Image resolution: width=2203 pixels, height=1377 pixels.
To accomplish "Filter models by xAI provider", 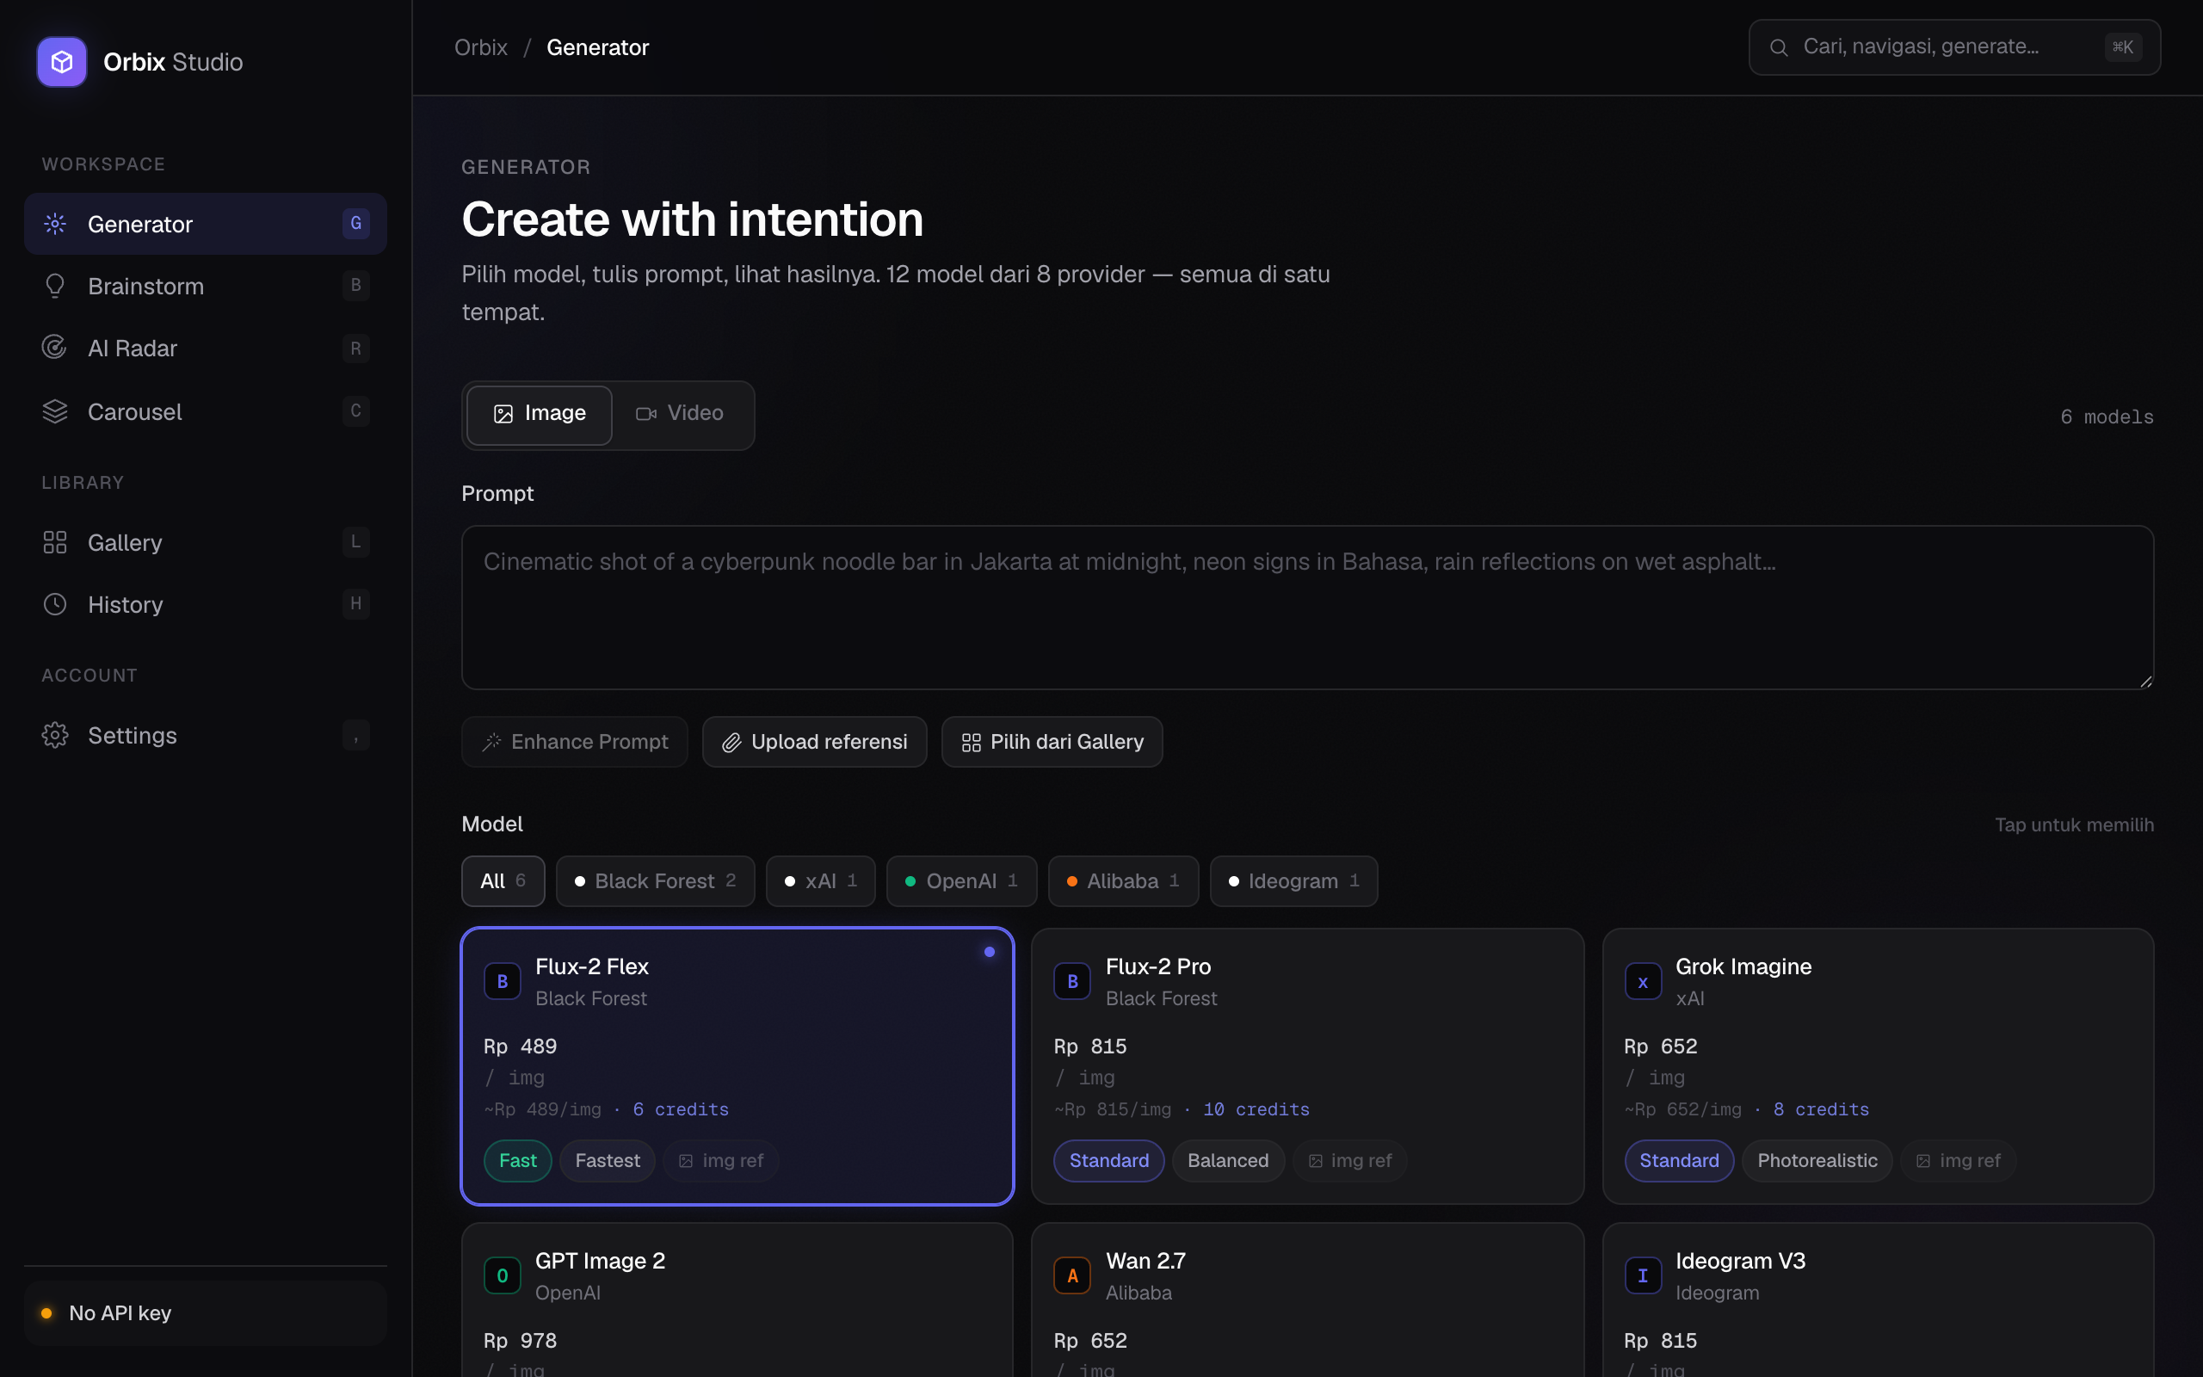I will [821, 881].
